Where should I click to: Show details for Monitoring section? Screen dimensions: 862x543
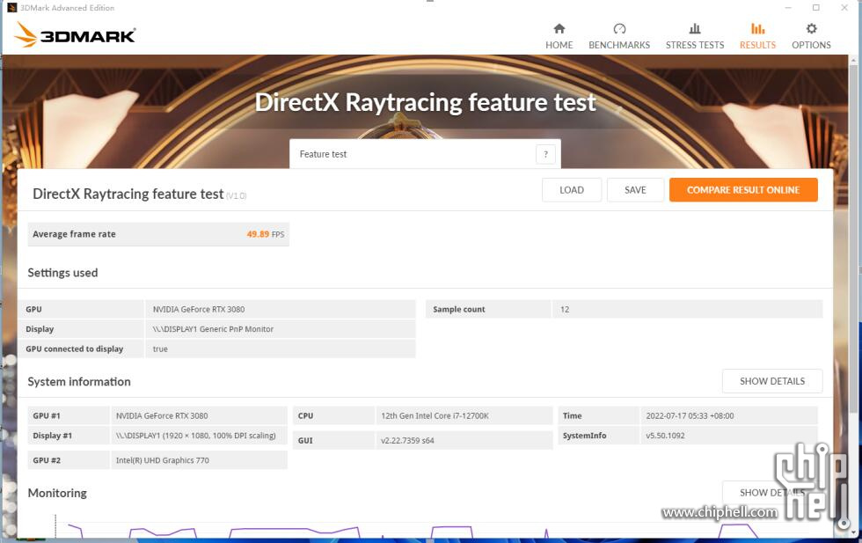click(772, 492)
